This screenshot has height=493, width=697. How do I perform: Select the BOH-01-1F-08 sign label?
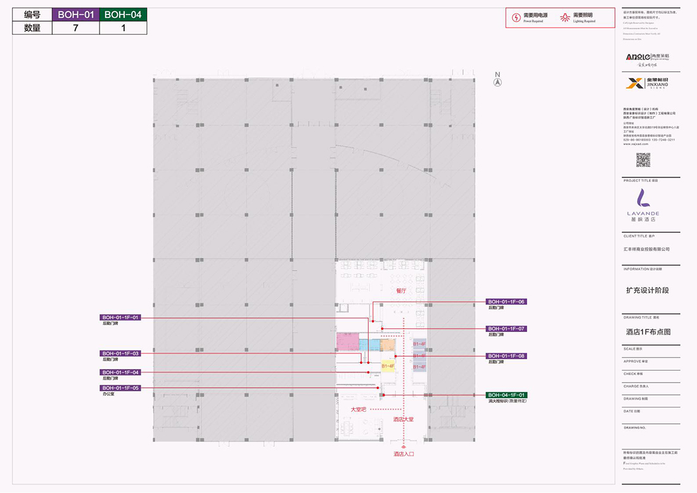click(x=506, y=356)
